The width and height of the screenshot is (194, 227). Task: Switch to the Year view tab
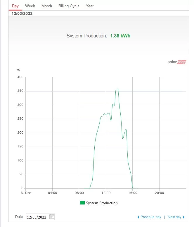(x=90, y=6)
